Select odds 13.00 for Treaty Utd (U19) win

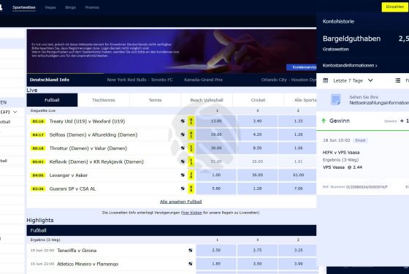point(216,121)
